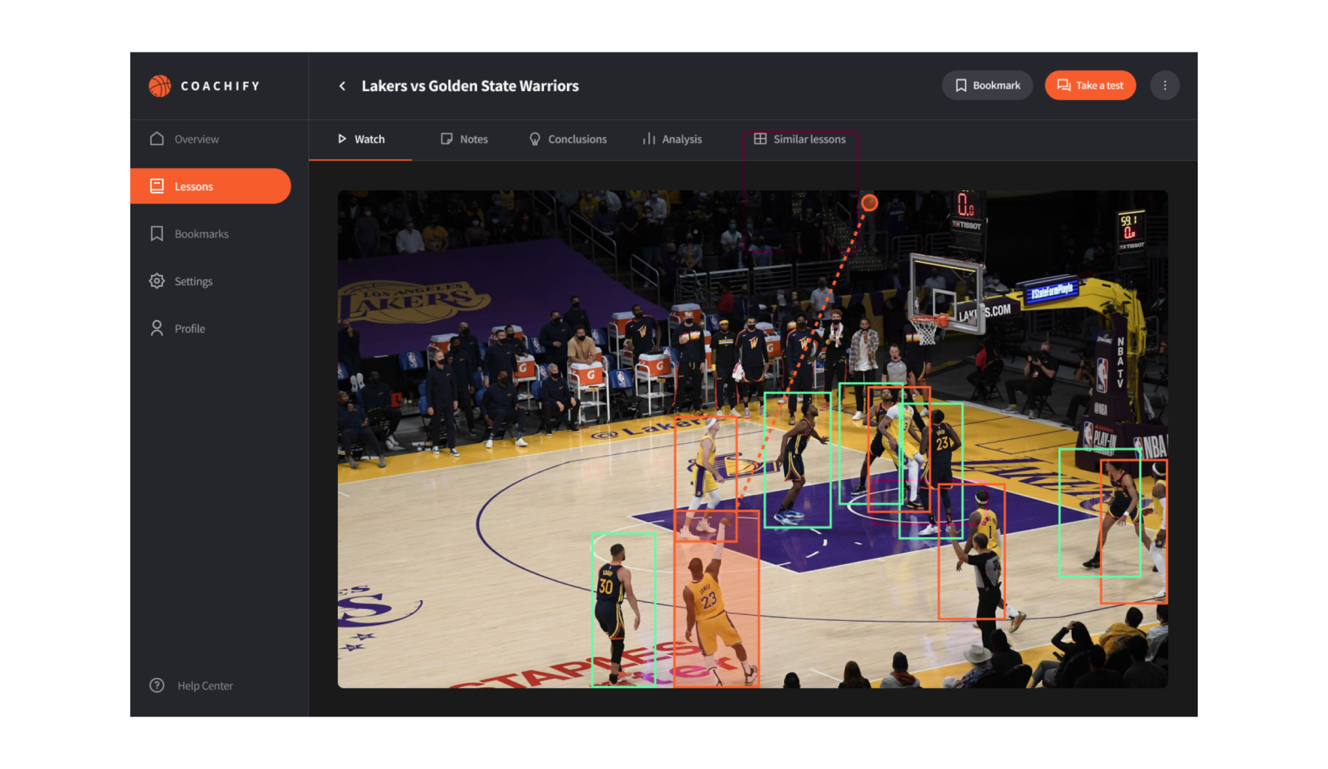Select the Lessons sidebar item
Viewport: 1328px width, 769px height.
pos(211,186)
